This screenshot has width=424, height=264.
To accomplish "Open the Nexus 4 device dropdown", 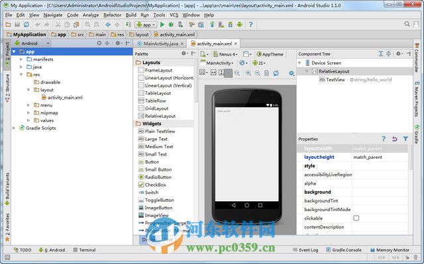I will (x=225, y=54).
